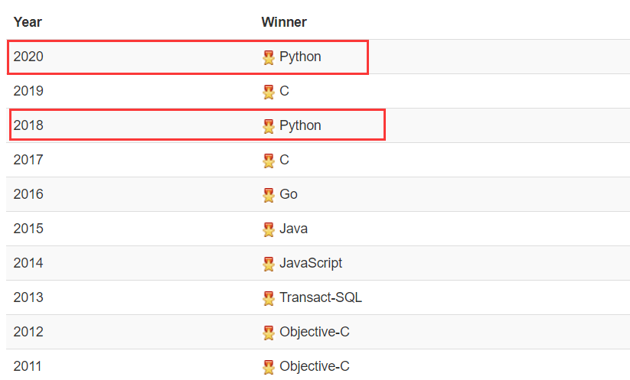Click the JavaScript winner text
Screen dimensions: 630x380
311,263
